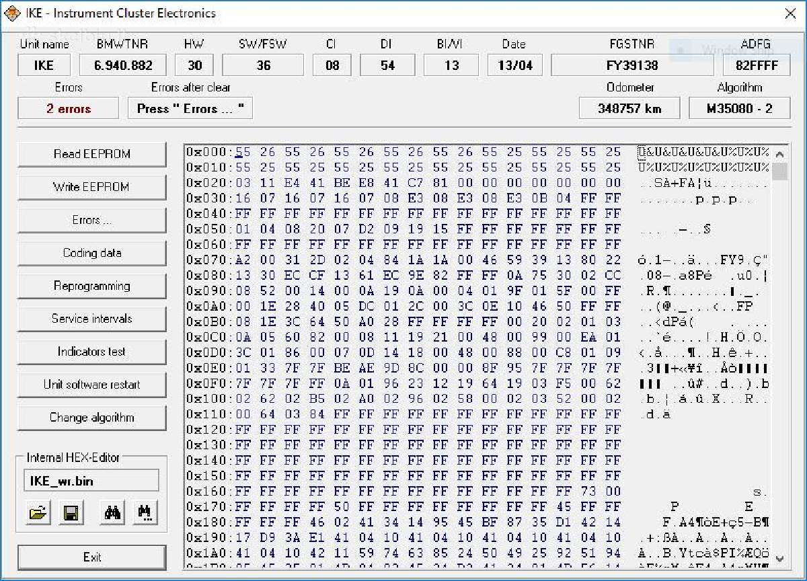Close the IKE window
This screenshot has height=581, width=807.
click(x=790, y=13)
